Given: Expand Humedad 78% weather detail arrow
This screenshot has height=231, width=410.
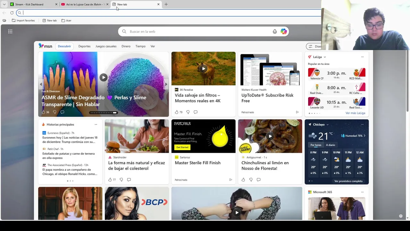Looking at the screenshot, I should pos(365,136).
